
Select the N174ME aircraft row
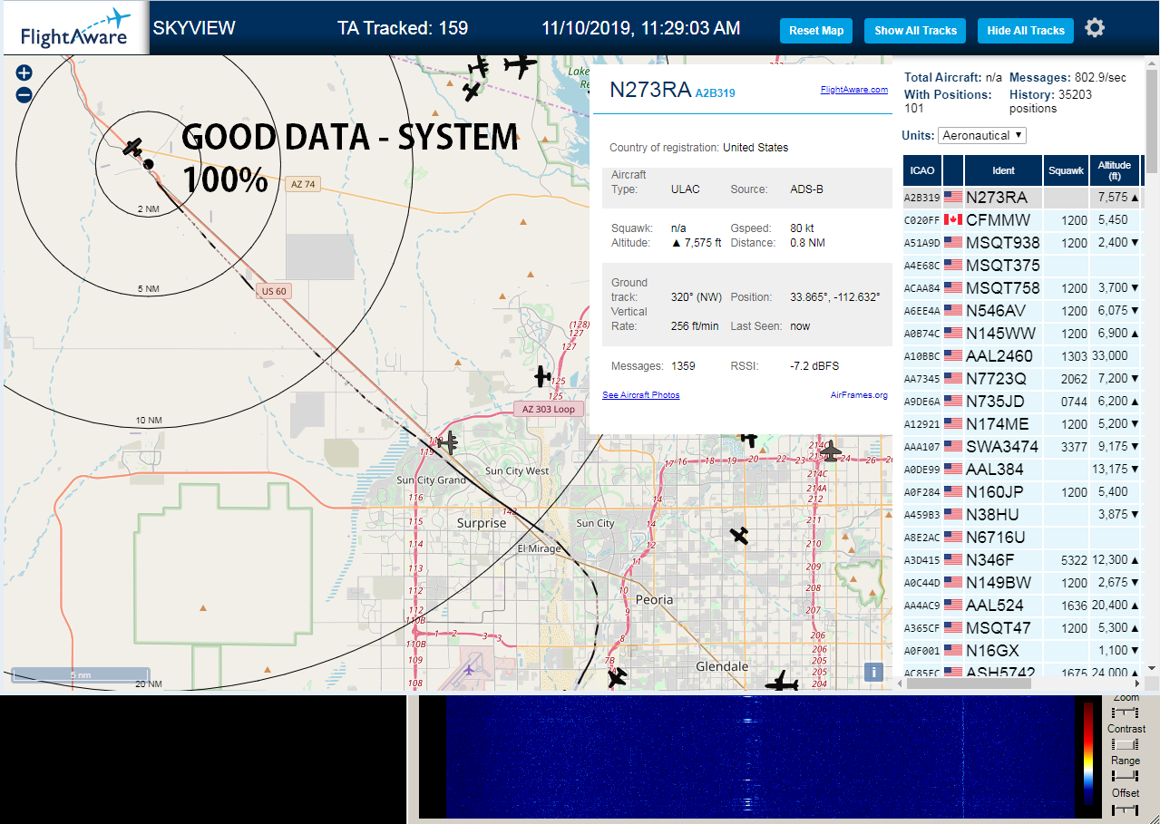(1022, 424)
